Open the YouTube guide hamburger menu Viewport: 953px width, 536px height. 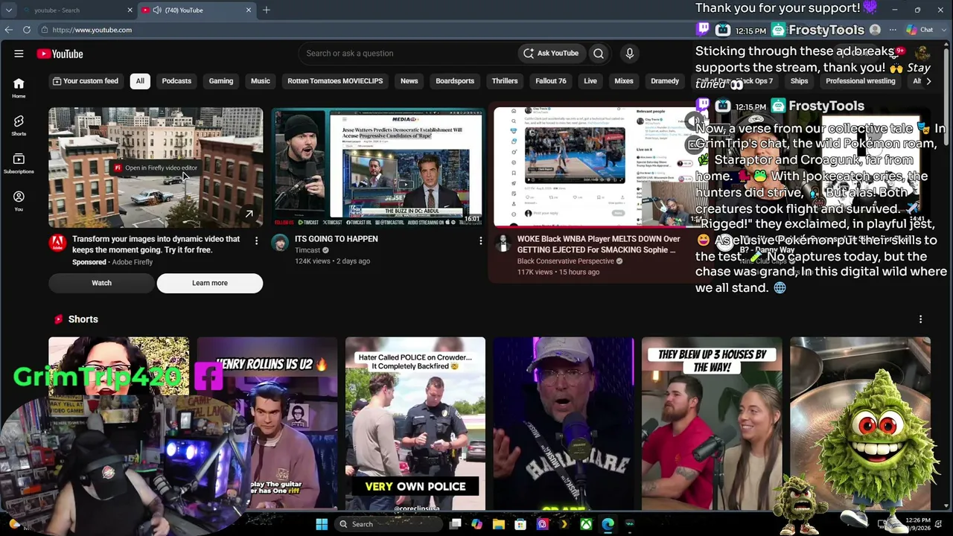pyautogui.click(x=19, y=54)
